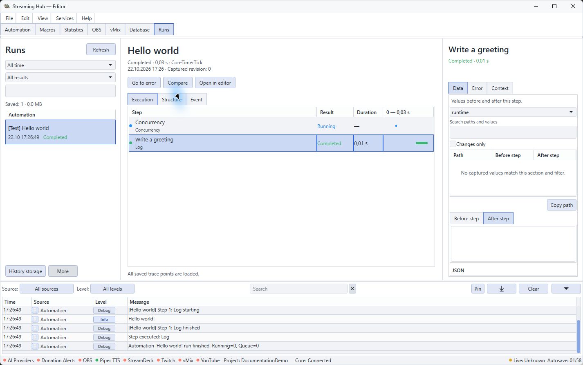This screenshot has height=365, width=583.
Task: Switch to the Macros tab
Action: [x=47, y=29]
